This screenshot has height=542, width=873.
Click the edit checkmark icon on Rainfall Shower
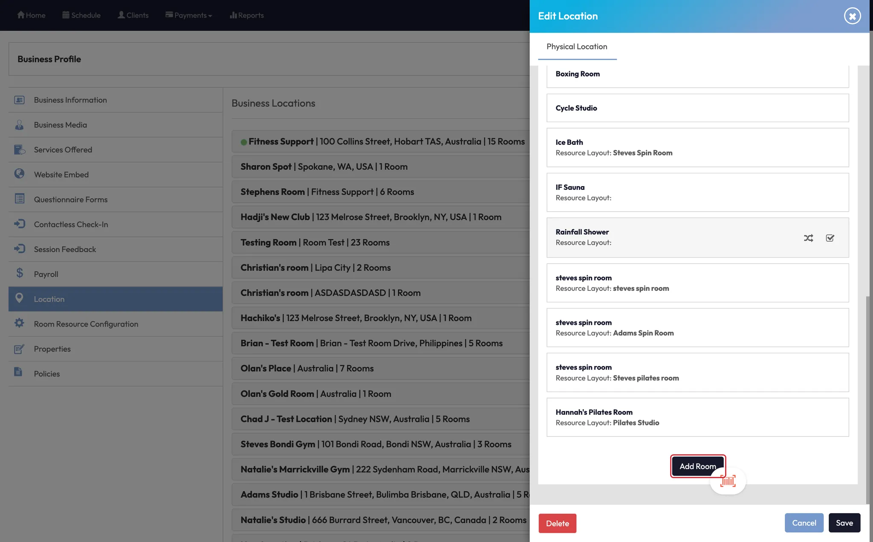(830, 238)
